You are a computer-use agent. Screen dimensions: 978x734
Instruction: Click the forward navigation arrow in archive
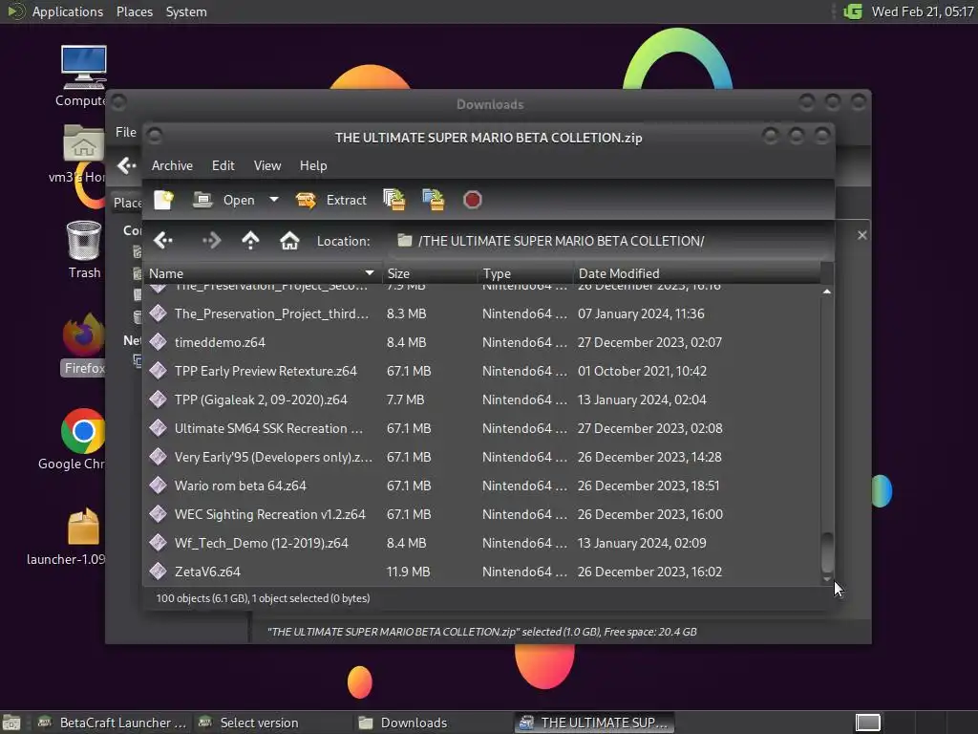pyautogui.click(x=211, y=240)
